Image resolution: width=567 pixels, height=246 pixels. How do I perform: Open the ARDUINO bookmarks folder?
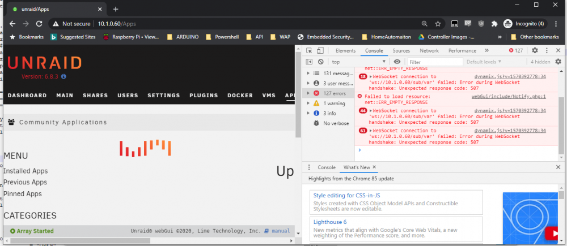(x=183, y=37)
